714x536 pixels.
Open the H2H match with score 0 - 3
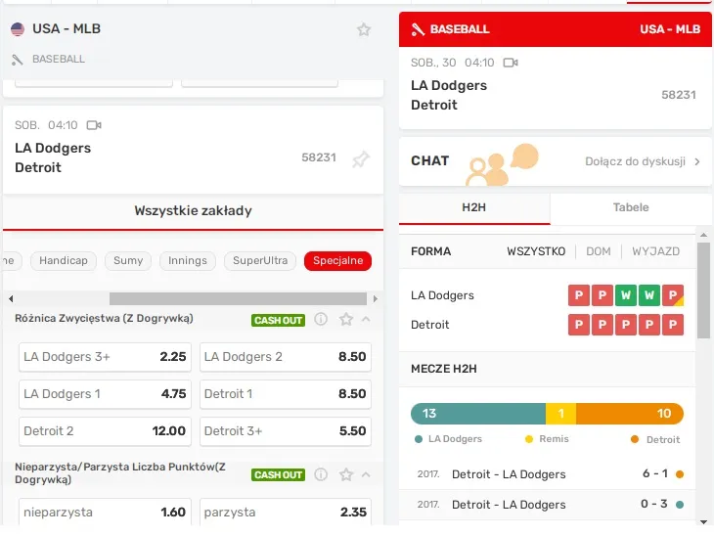pyautogui.click(x=548, y=505)
